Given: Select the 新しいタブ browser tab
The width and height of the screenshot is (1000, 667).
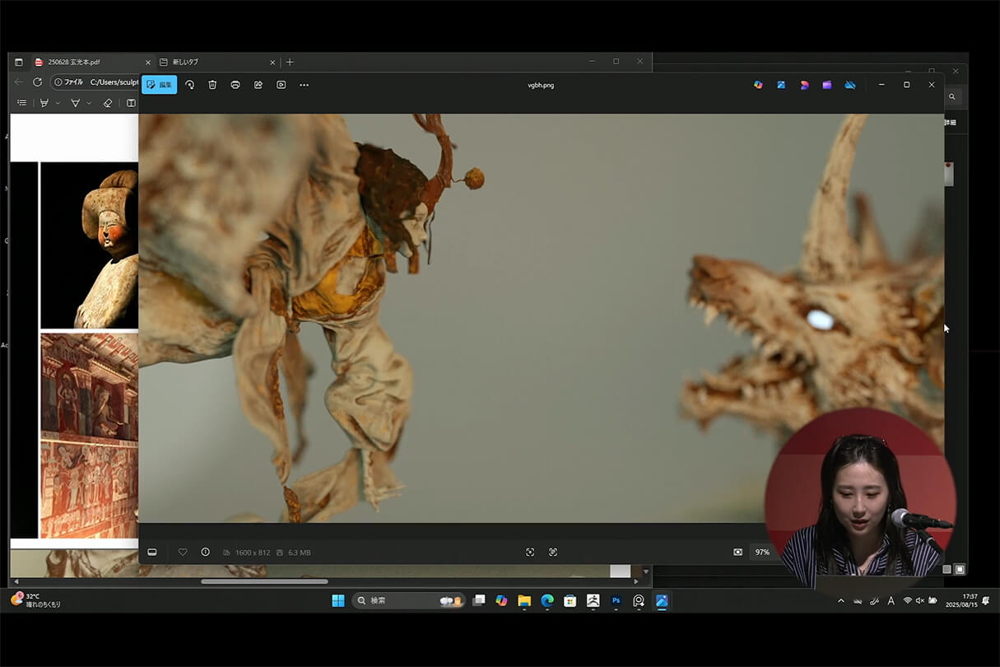Looking at the screenshot, I should 185,62.
